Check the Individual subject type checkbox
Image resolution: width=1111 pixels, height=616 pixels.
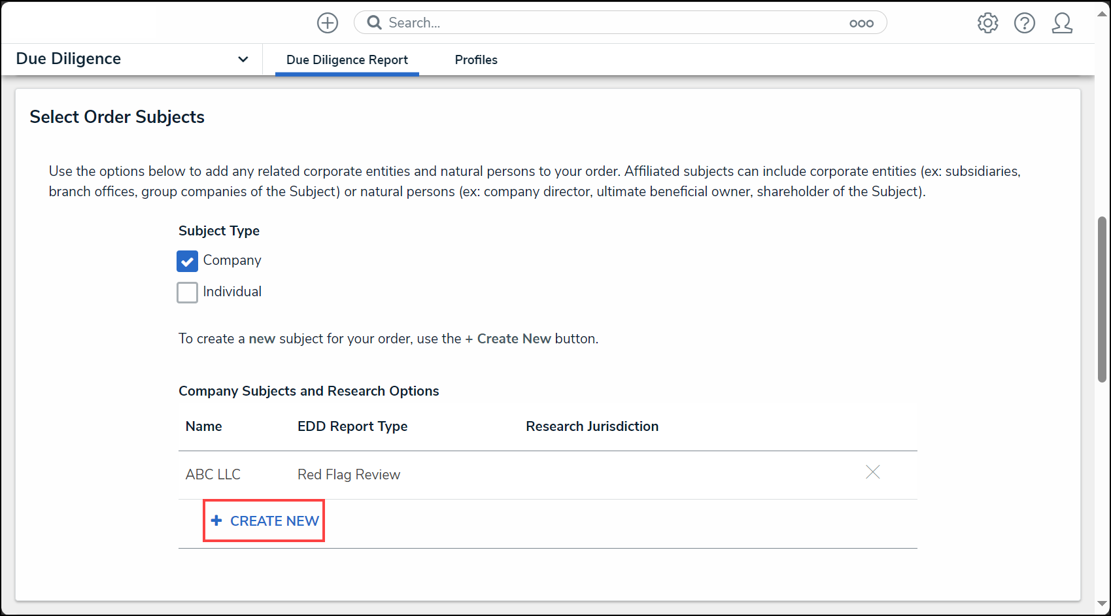(187, 292)
